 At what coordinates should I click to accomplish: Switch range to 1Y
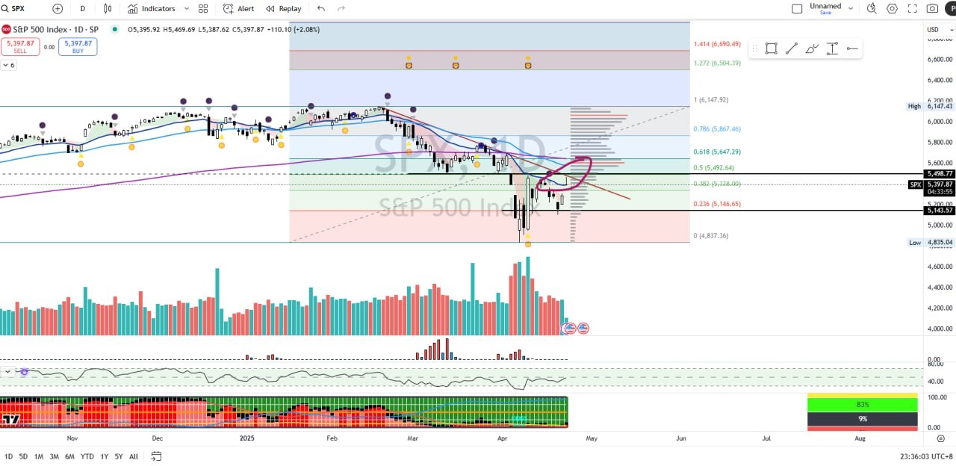(105, 456)
